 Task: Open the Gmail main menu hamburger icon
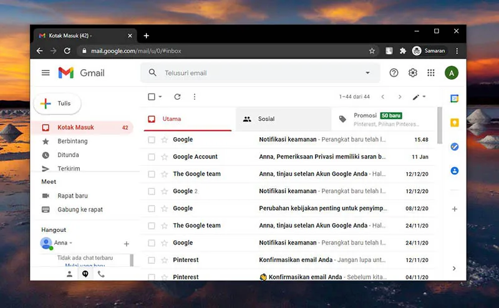click(x=46, y=73)
